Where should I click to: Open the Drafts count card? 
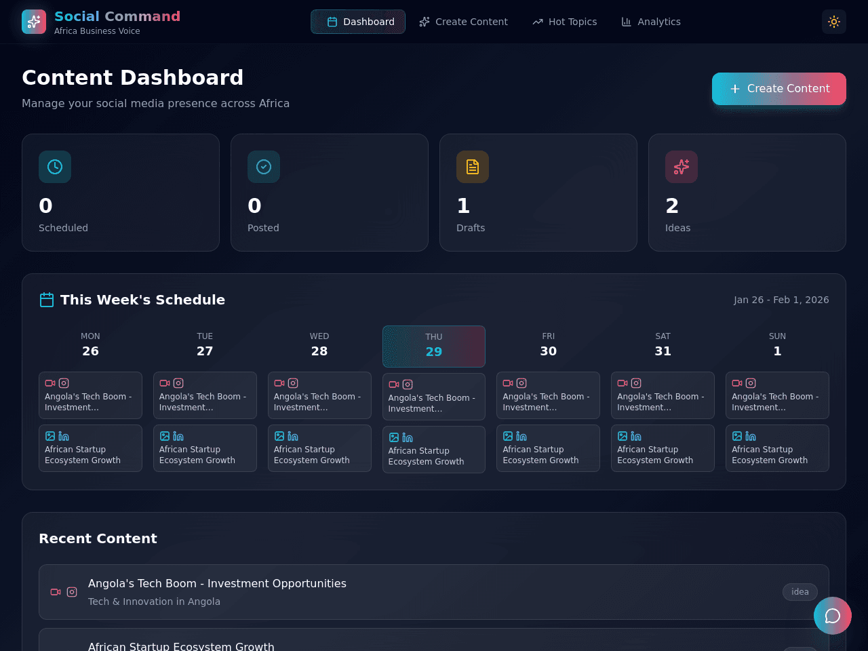538,193
